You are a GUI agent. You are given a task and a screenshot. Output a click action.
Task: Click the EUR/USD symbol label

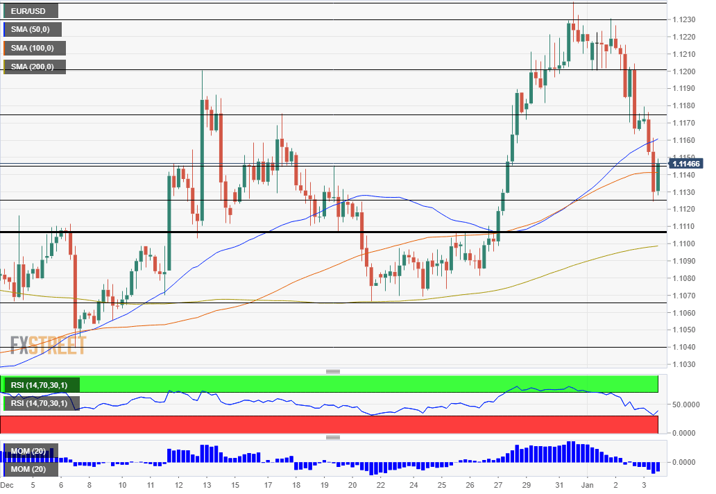[31, 11]
